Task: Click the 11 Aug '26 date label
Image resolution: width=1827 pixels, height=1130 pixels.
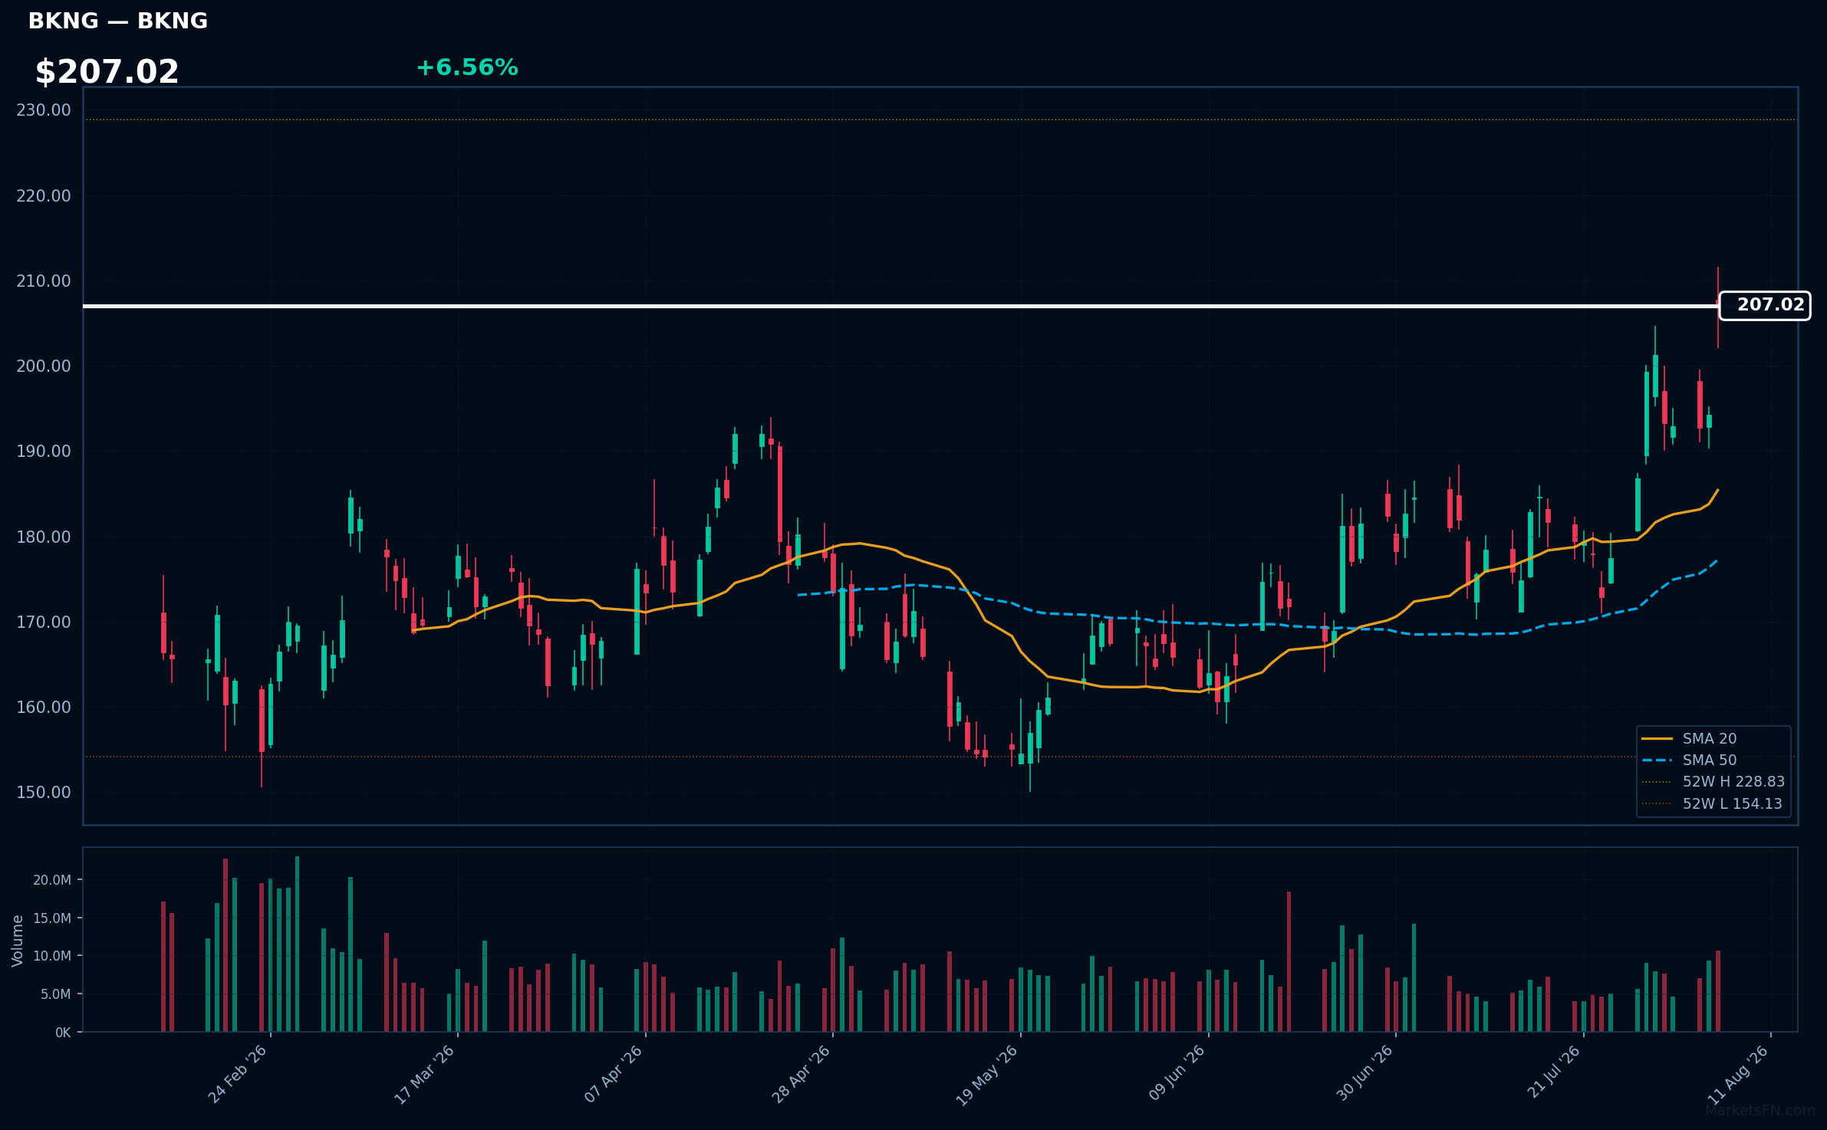Action: [1740, 1075]
